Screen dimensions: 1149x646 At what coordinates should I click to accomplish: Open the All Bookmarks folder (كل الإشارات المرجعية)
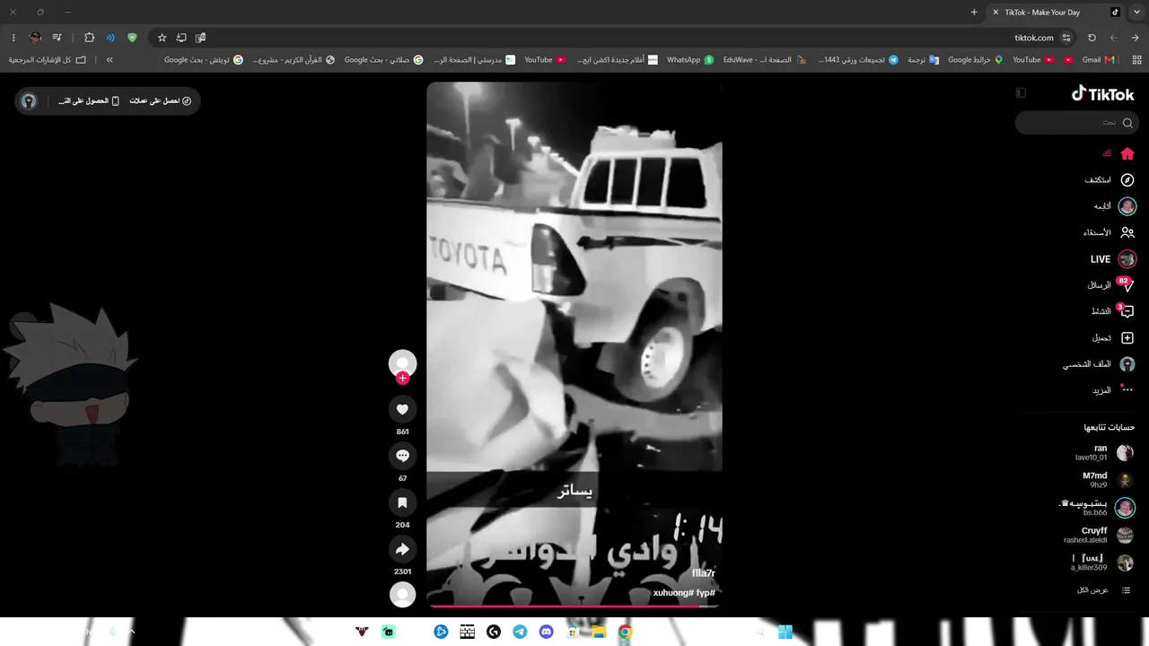click(x=48, y=60)
